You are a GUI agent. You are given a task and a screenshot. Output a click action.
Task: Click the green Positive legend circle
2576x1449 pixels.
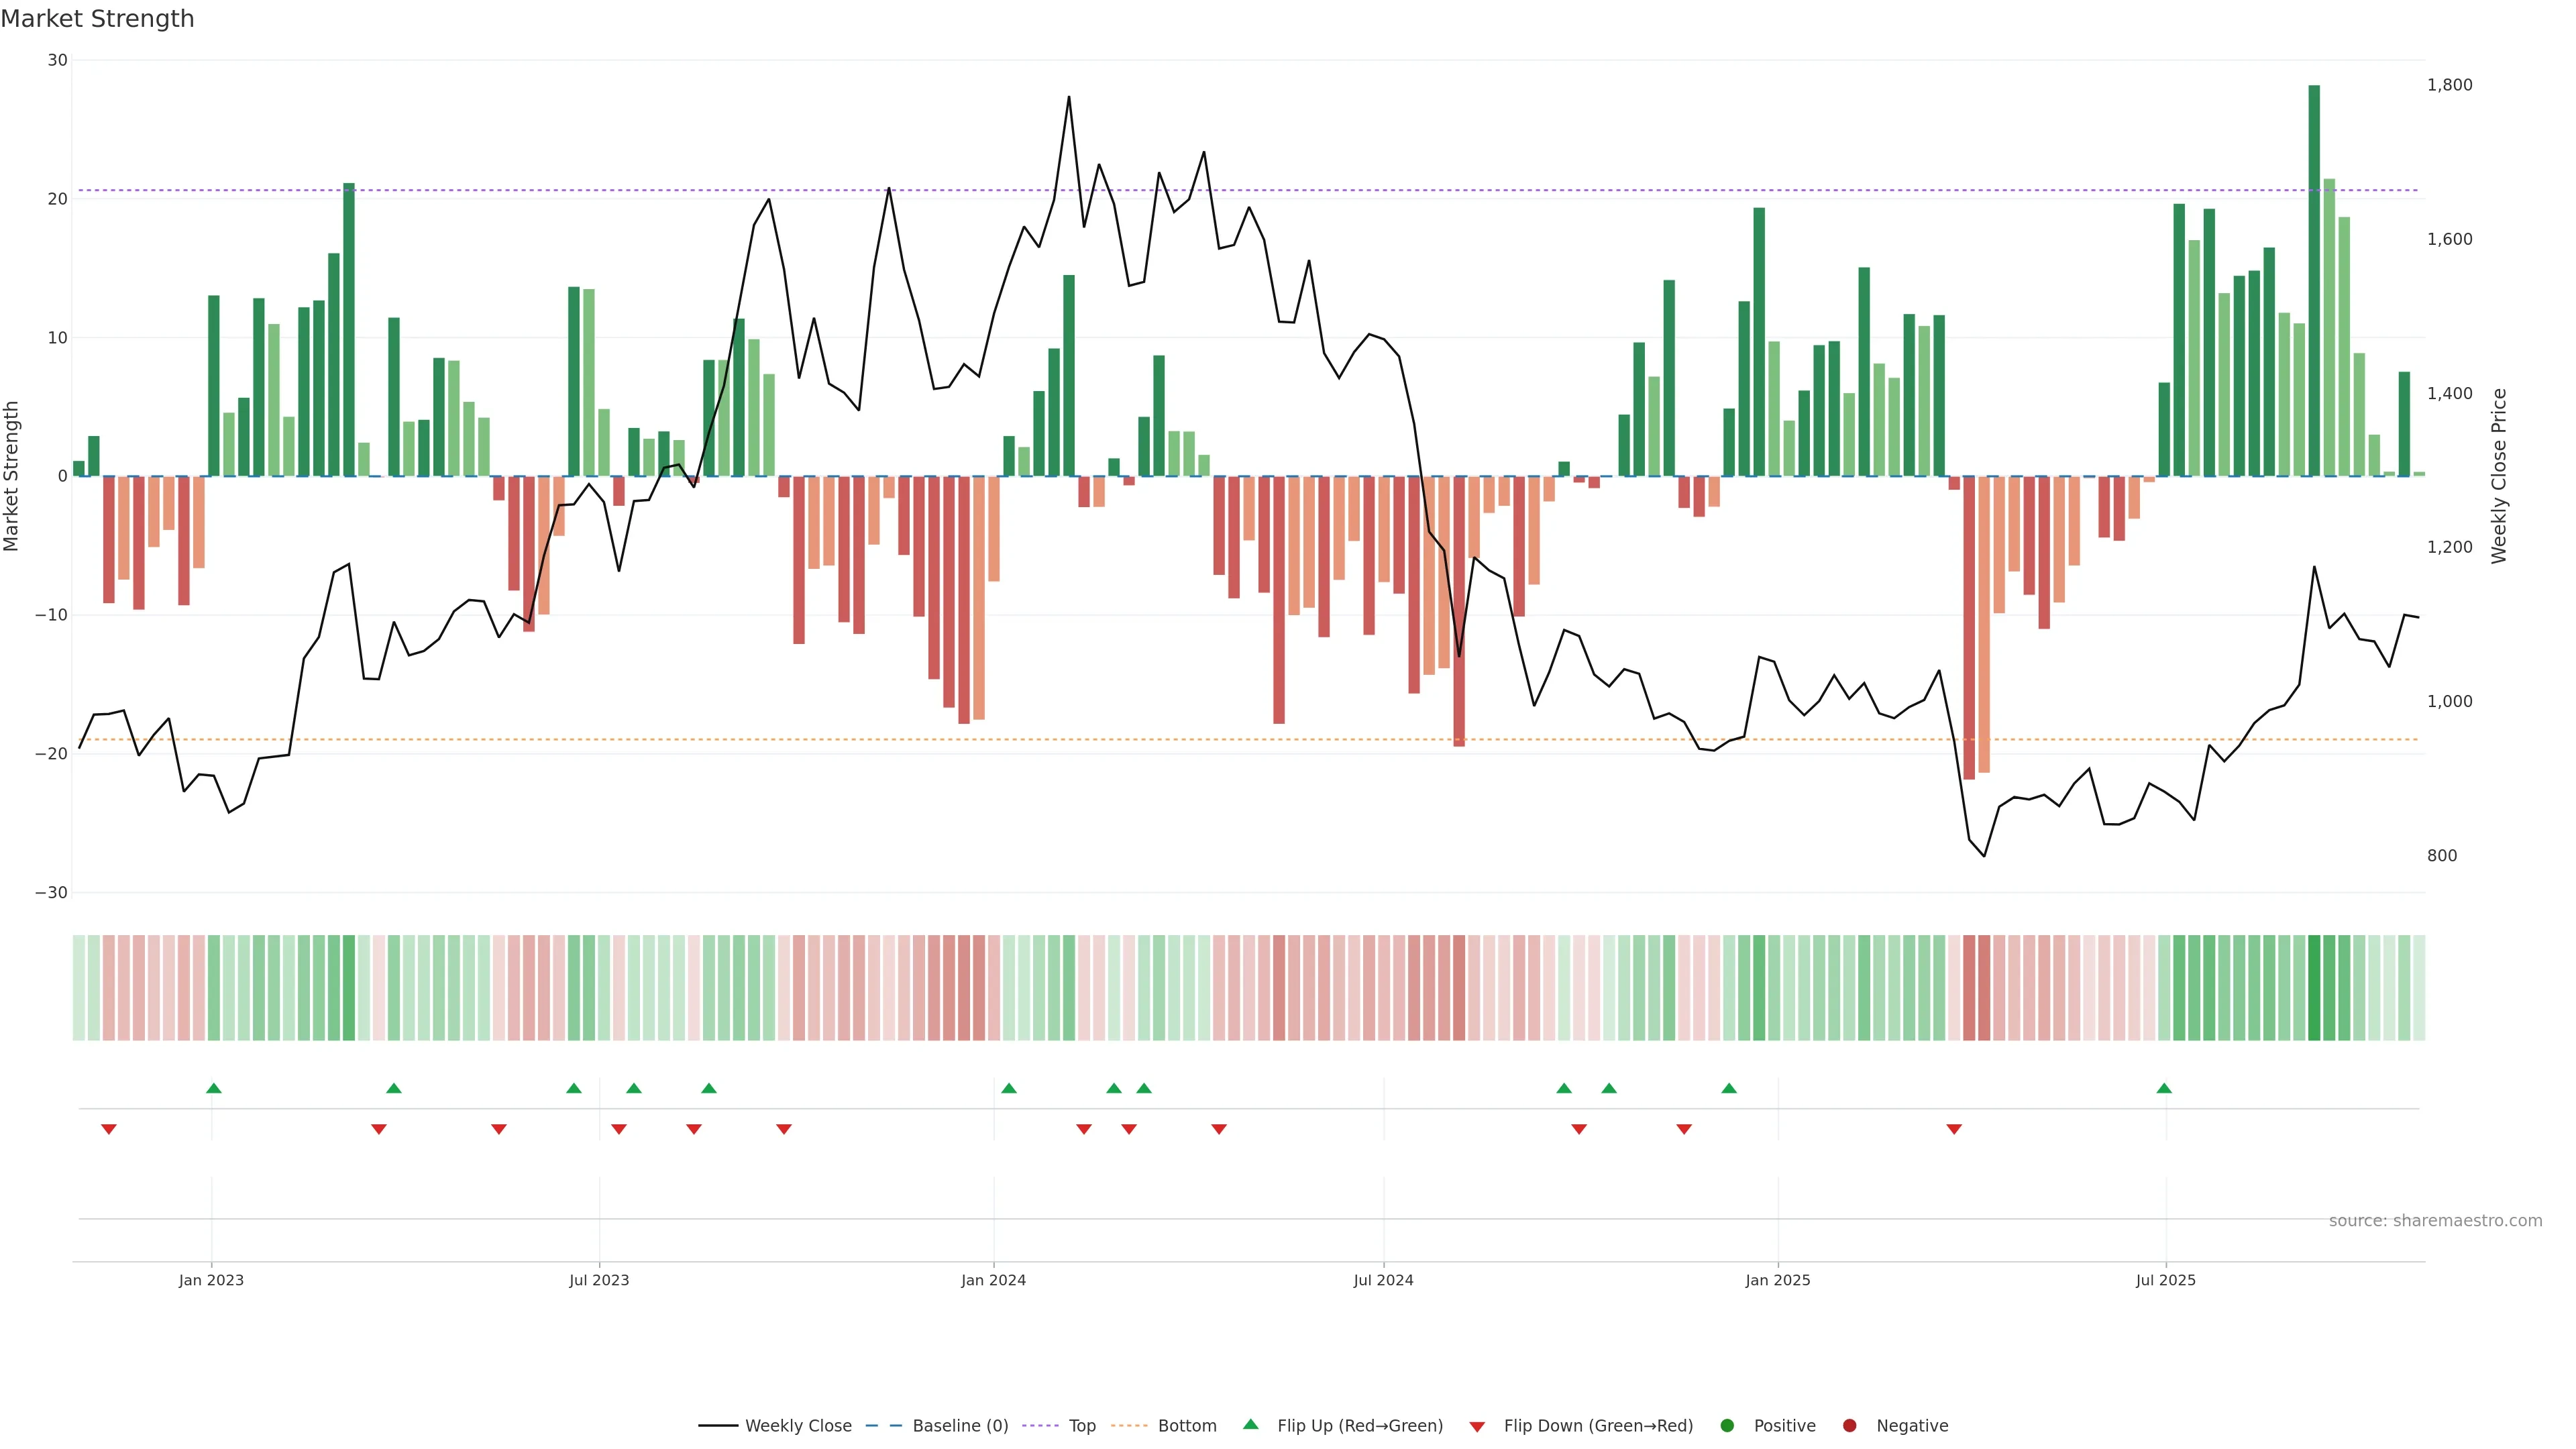click(1727, 1425)
